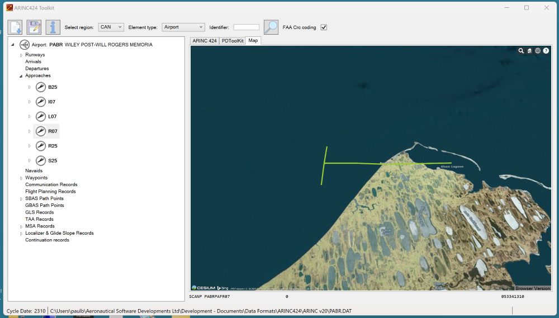Image resolution: width=559 pixels, height=318 pixels.
Task: Collapse the Approaches tree node
Action: [21, 75]
